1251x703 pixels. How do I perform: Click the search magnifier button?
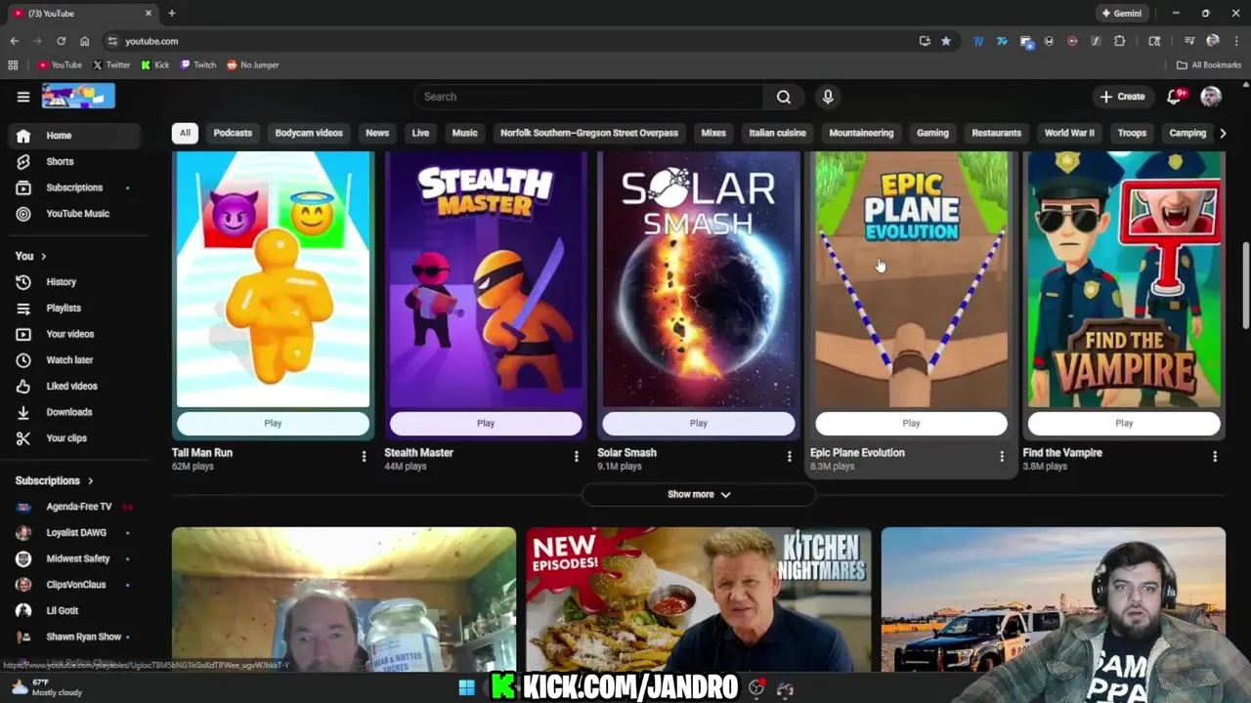(x=784, y=97)
